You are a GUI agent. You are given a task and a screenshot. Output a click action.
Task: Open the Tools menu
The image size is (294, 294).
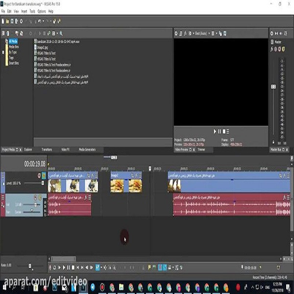coord(32,11)
